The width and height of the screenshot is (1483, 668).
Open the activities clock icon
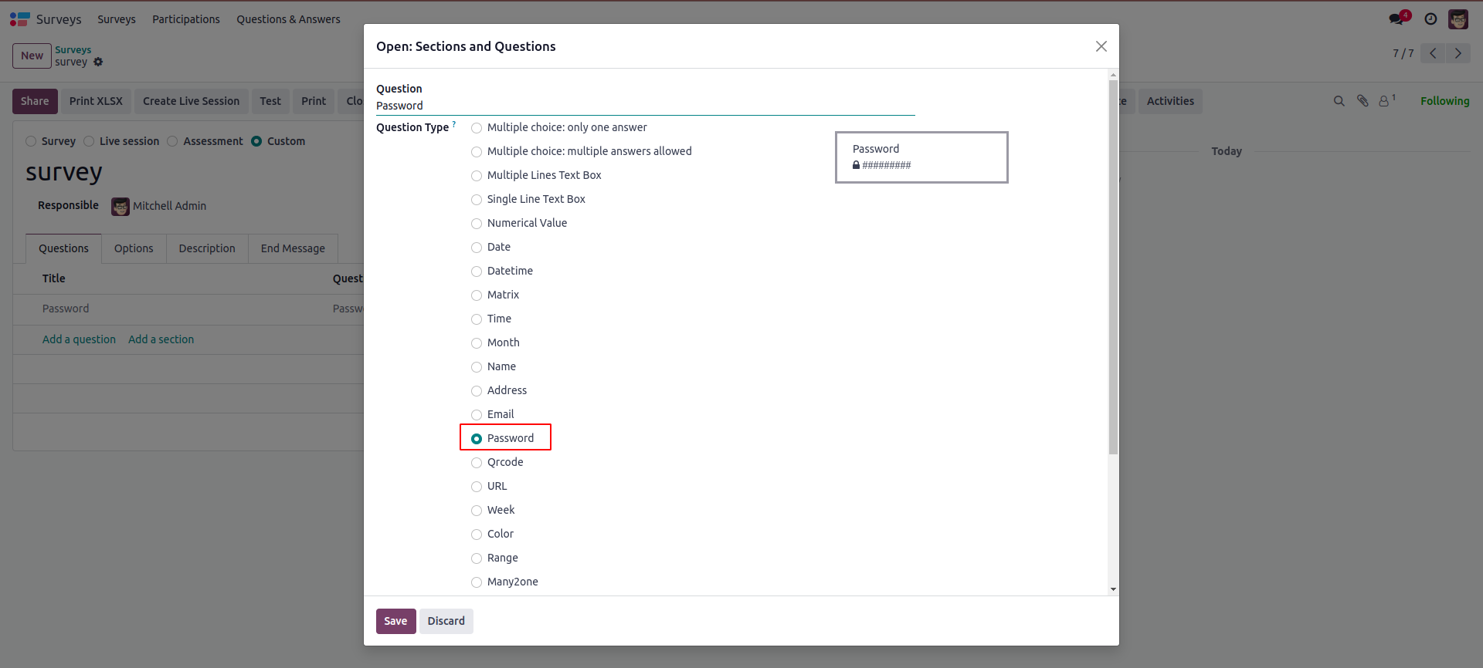click(x=1430, y=19)
